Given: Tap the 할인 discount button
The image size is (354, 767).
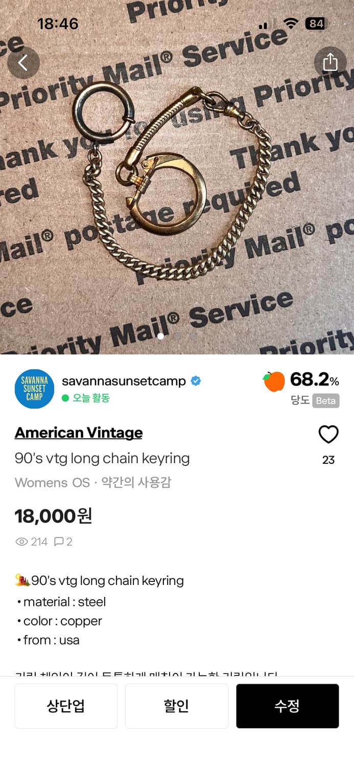Looking at the screenshot, I should [x=177, y=706].
